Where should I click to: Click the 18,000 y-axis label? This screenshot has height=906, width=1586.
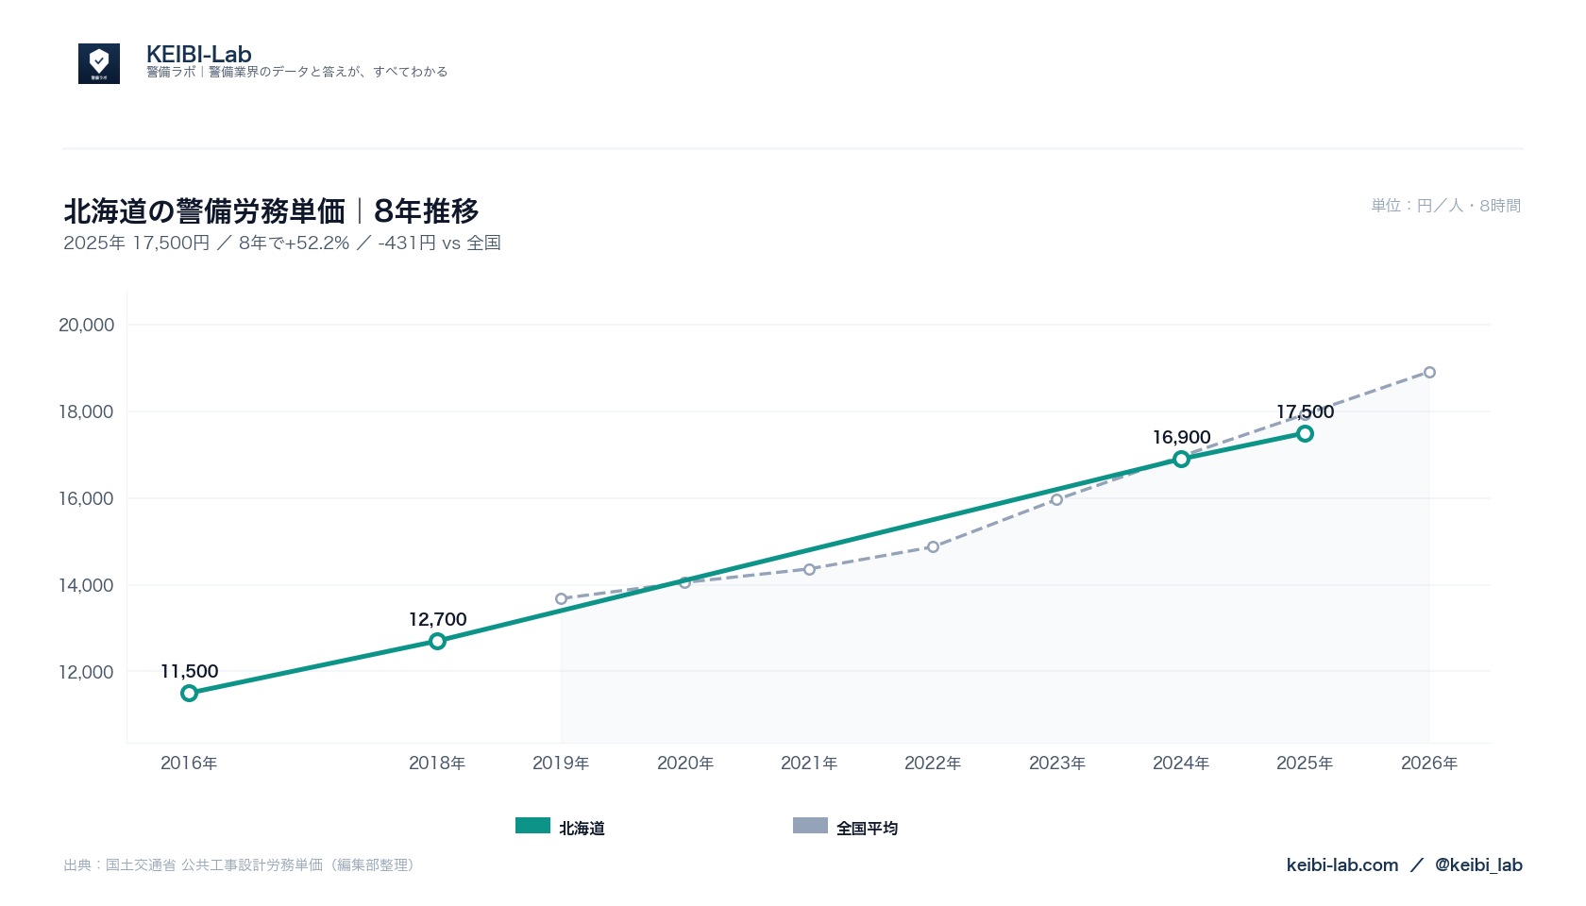click(x=86, y=411)
